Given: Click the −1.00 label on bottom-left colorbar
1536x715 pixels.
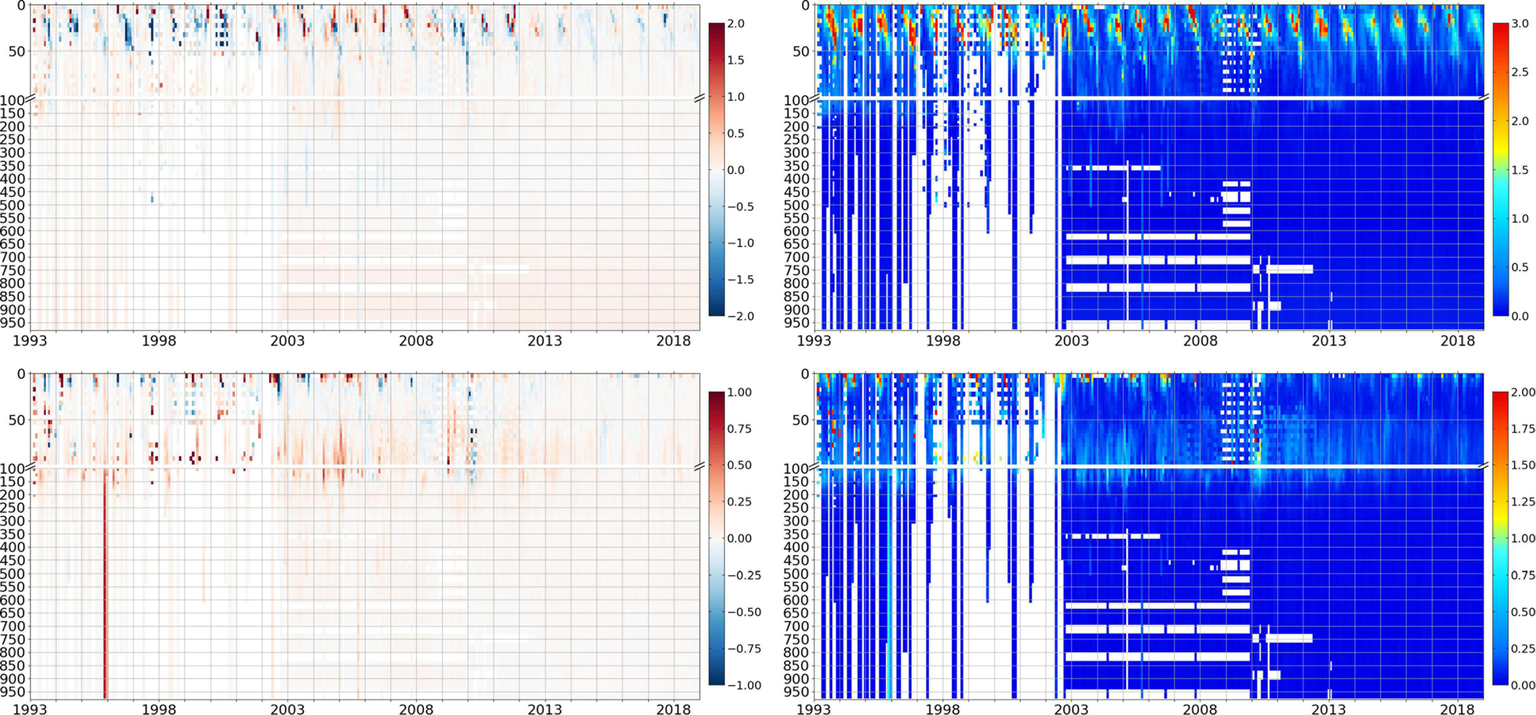Looking at the screenshot, I should click(743, 685).
